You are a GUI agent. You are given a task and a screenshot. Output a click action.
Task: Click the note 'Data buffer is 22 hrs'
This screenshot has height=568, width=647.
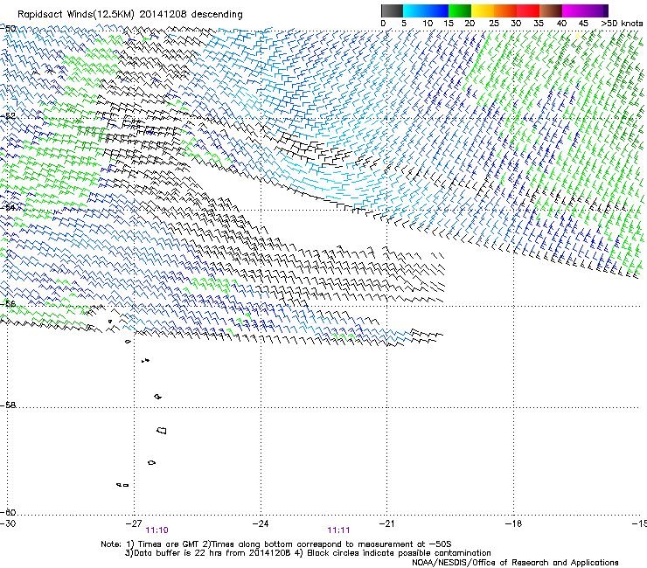(x=177, y=553)
